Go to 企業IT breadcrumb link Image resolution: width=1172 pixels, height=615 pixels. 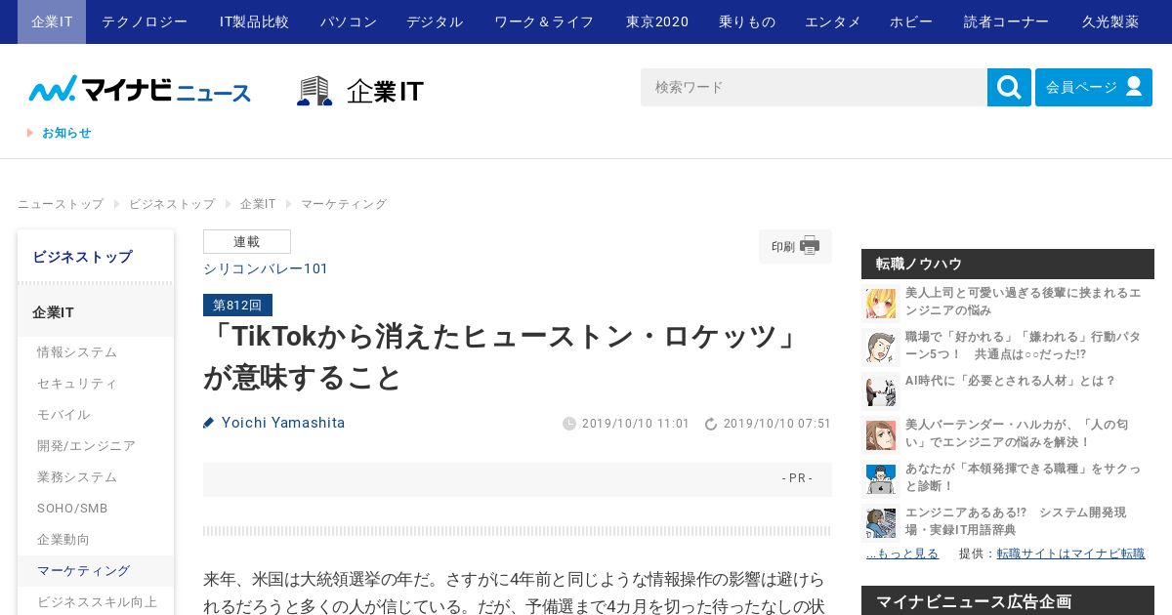[x=258, y=204]
